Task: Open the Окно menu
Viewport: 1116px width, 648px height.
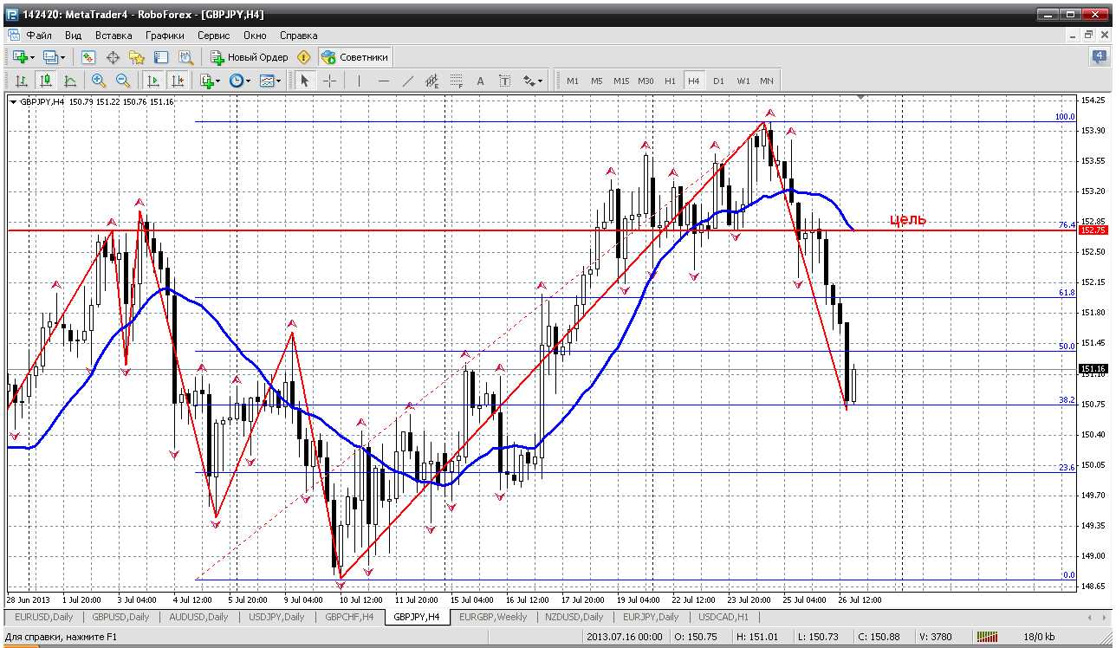Action: coord(255,36)
